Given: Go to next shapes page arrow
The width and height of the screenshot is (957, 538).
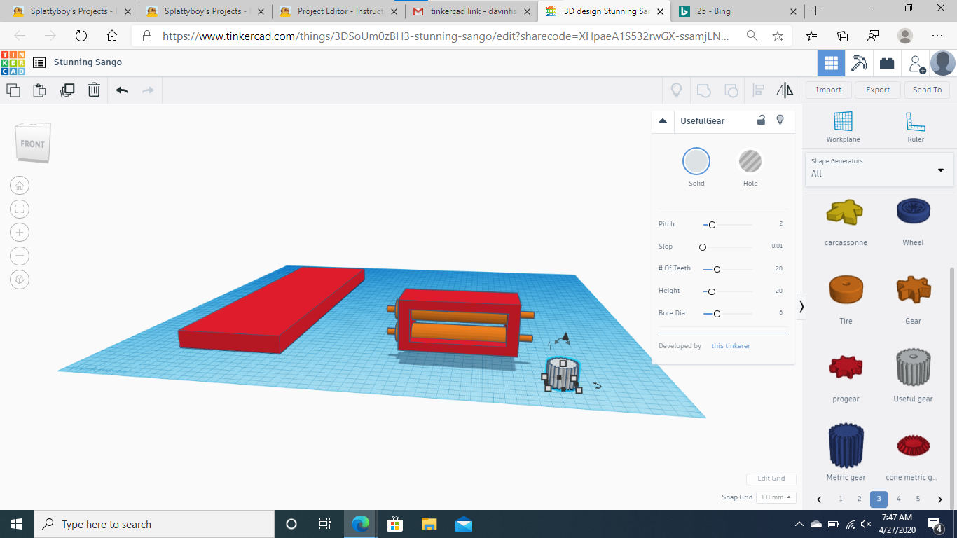Looking at the screenshot, I should pyautogui.click(x=940, y=499).
